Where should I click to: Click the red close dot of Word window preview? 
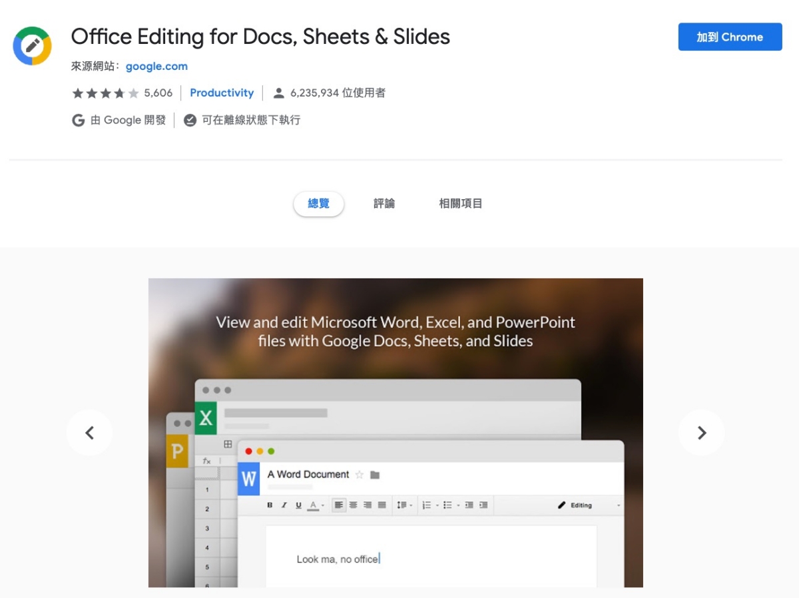[x=248, y=451]
